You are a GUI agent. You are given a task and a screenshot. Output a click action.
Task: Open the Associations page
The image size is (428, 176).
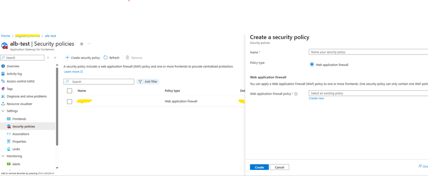[21, 134]
